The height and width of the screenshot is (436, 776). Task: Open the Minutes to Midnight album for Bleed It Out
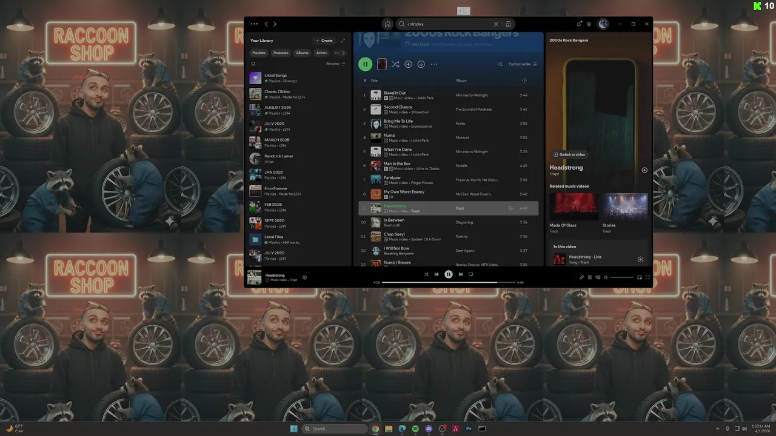point(472,95)
